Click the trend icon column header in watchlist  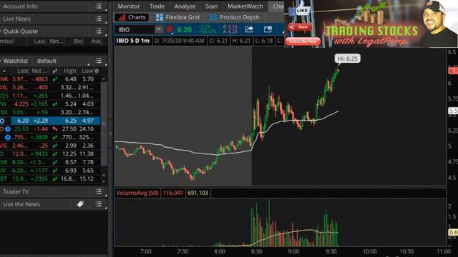54,71
